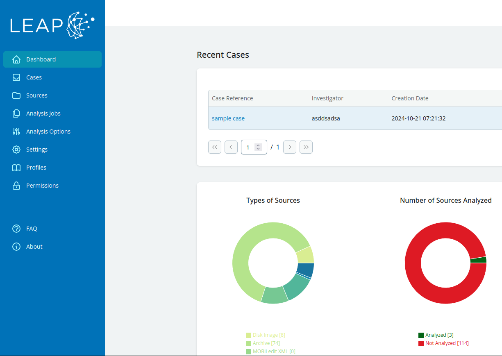Image resolution: width=502 pixels, height=356 pixels.
Task: Click the About info icon
Action: point(16,246)
